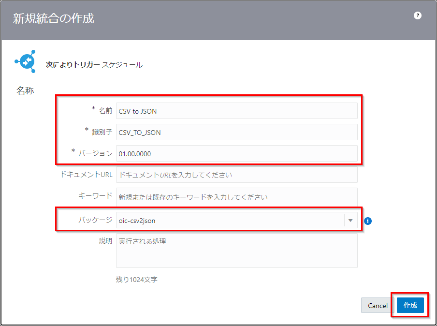Select the 識別子 field with CSV_TO_JSON
Screen dimensions: 437x326
236,133
